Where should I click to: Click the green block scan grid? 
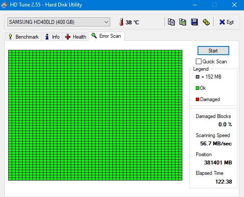(95, 115)
